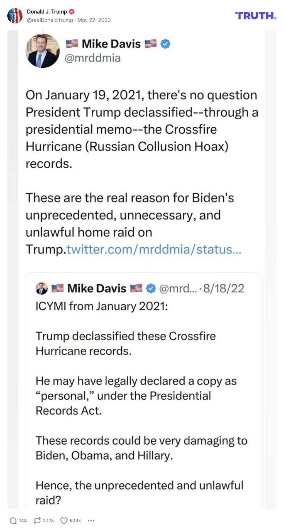Click the verified badge beside Donald J. Trump
Screen dimensions: 284x532
pos(72,11)
